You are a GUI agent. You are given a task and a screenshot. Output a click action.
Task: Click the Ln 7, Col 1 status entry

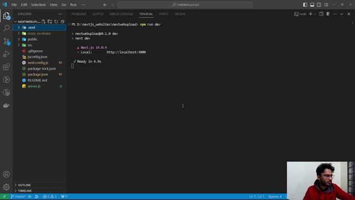(256, 197)
